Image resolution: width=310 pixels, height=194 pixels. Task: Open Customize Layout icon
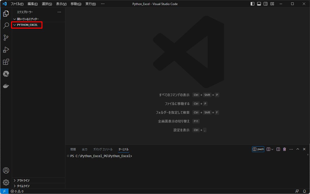[x=272, y=4]
